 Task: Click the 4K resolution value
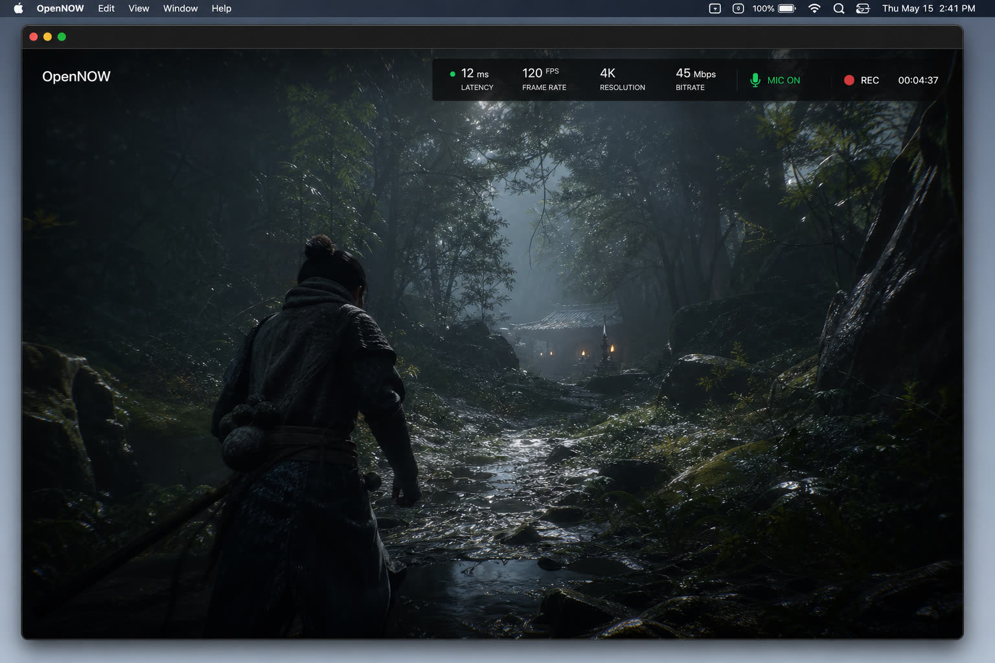[608, 73]
